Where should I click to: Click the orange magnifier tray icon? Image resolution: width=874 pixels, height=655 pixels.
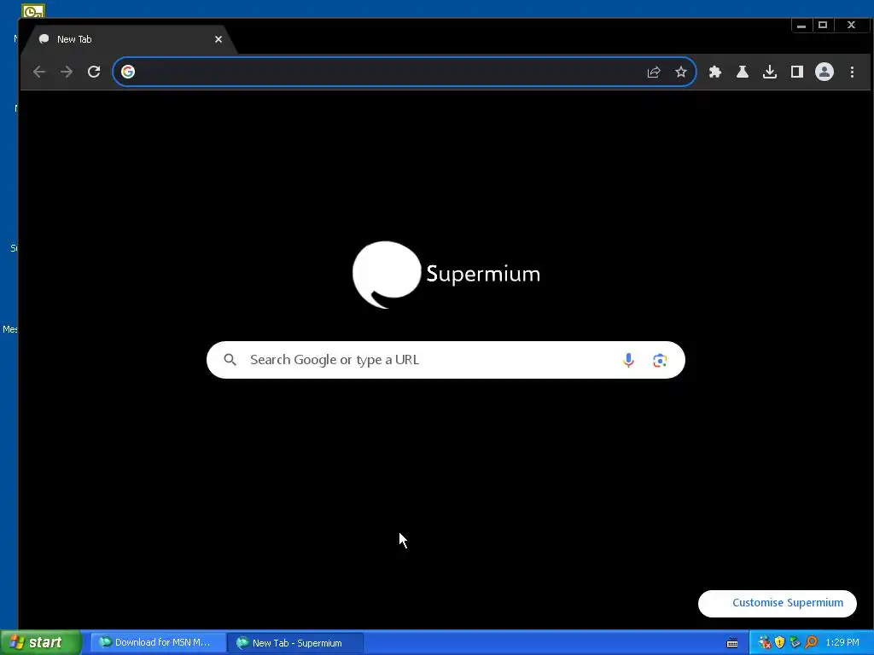pos(811,642)
